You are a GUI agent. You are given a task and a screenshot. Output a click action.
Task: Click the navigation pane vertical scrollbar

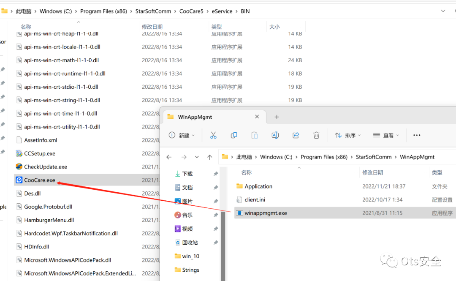point(223,246)
